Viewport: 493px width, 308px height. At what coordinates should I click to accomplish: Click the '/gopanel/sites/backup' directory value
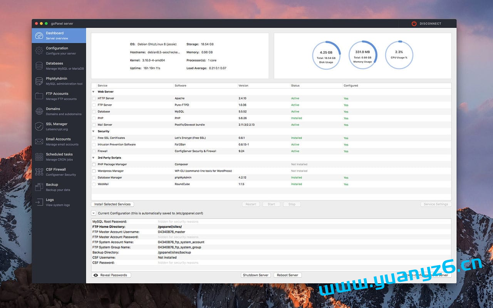[174, 253]
